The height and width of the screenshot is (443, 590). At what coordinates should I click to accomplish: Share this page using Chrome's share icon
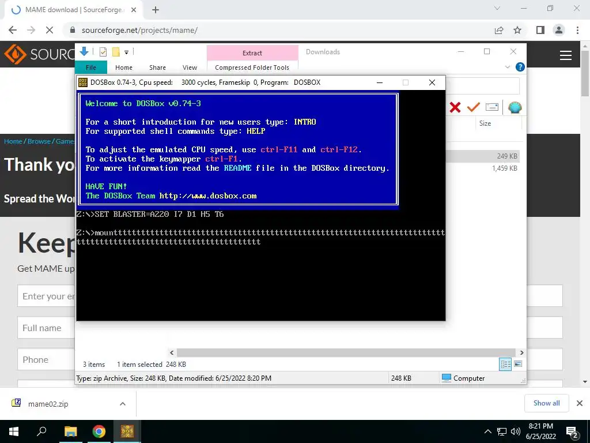(x=499, y=30)
